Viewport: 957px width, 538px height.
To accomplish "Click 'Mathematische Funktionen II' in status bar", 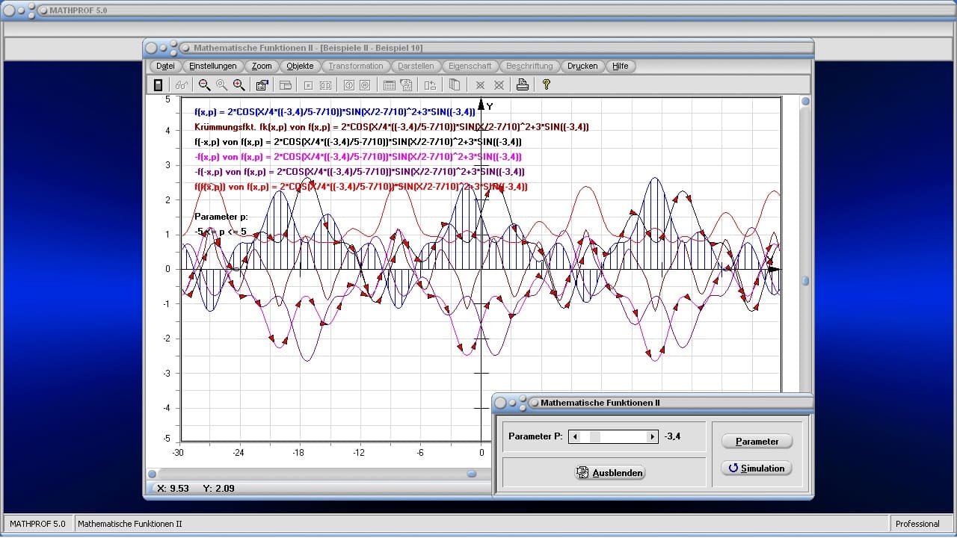I will tap(130, 524).
